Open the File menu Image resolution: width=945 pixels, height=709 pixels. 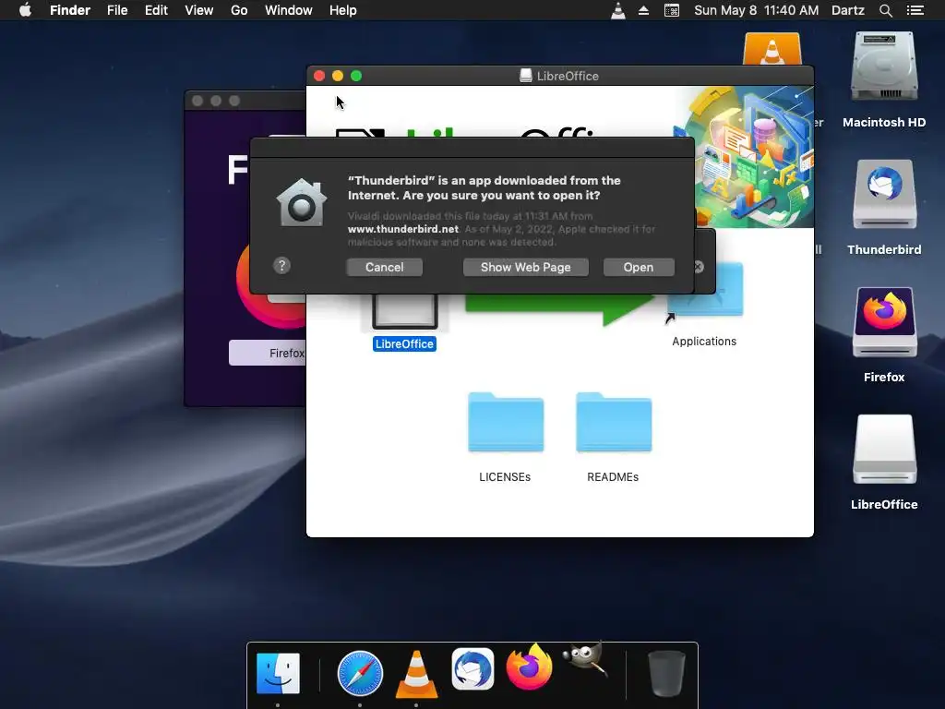point(117,10)
